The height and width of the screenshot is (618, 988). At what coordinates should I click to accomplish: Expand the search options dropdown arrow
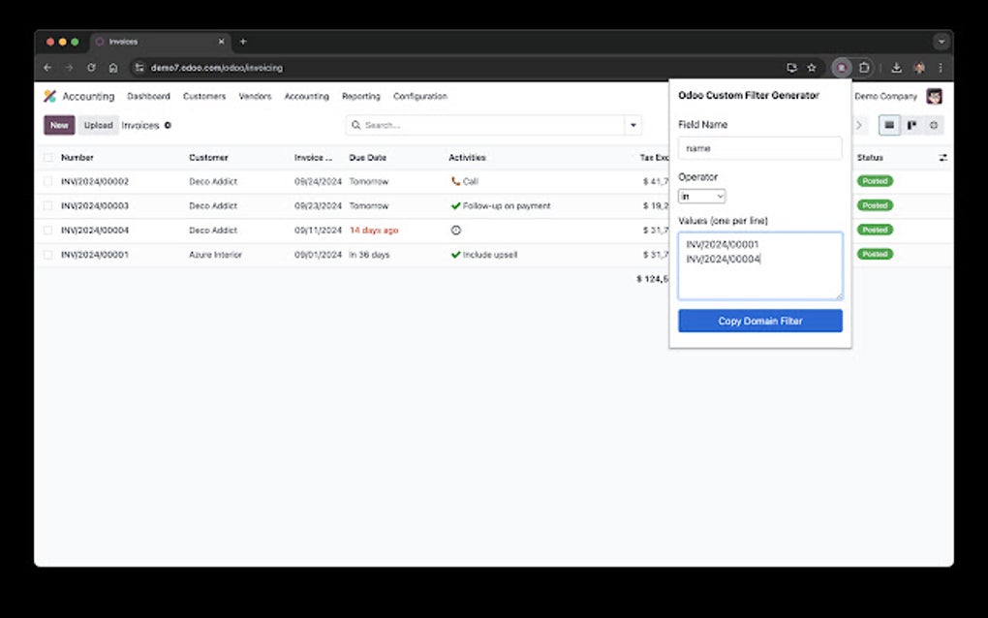(x=633, y=125)
